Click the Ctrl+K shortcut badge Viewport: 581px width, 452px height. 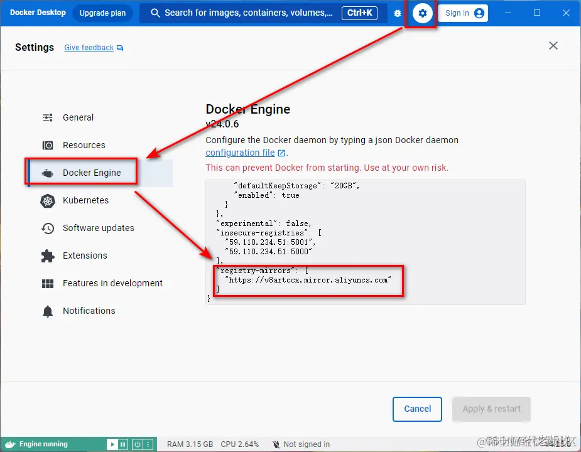[359, 13]
